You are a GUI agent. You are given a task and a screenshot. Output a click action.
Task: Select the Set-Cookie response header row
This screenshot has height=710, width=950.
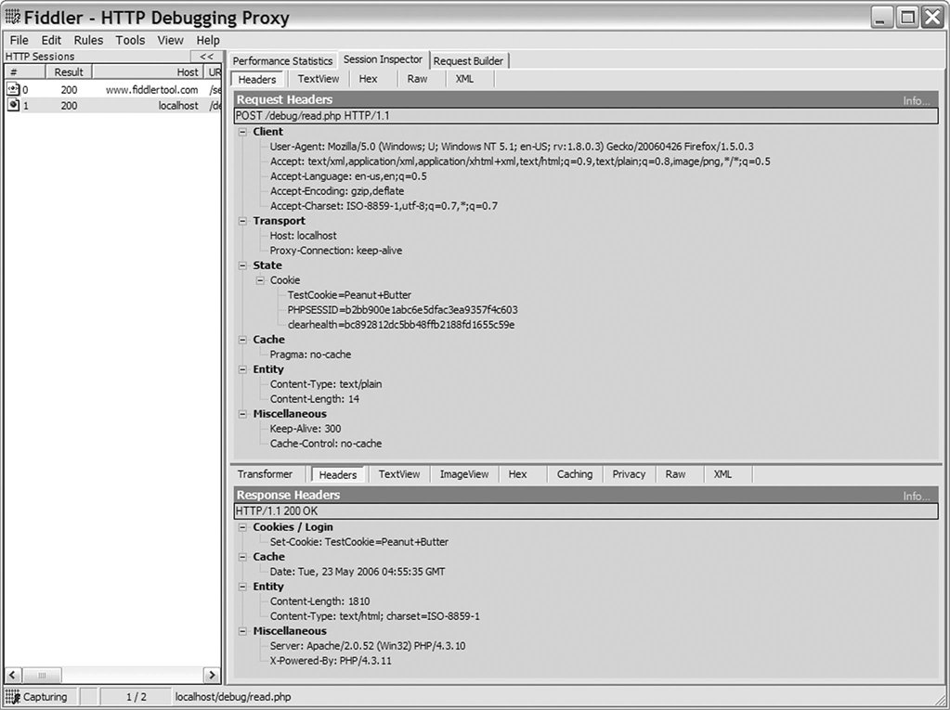tap(358, 542)
